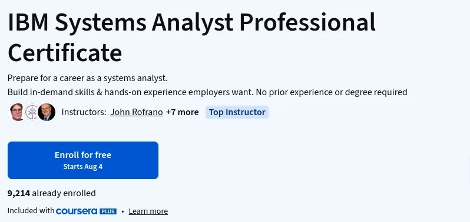Click the Enroll for free button
The height and width of the screenshot is (222, 470).
pyautogui.click(x=83, y=160)
